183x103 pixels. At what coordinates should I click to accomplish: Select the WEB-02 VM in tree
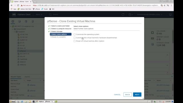23,65
